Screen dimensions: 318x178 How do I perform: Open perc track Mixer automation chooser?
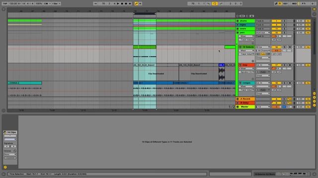click(x=246, y=36)
